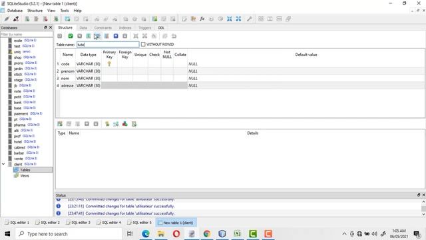Click the edit column icon
This screenshot has height=240, width=426.
[x=98, y=36]
